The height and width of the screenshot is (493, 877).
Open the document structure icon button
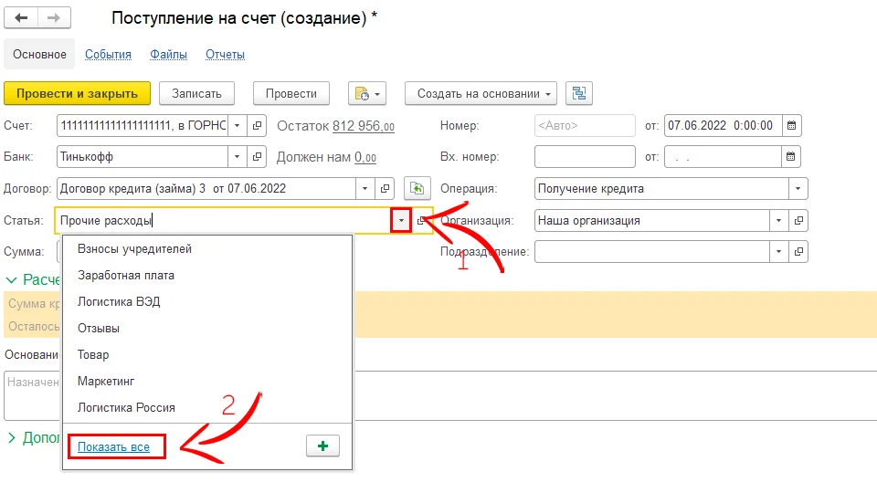tap(579, 93)
